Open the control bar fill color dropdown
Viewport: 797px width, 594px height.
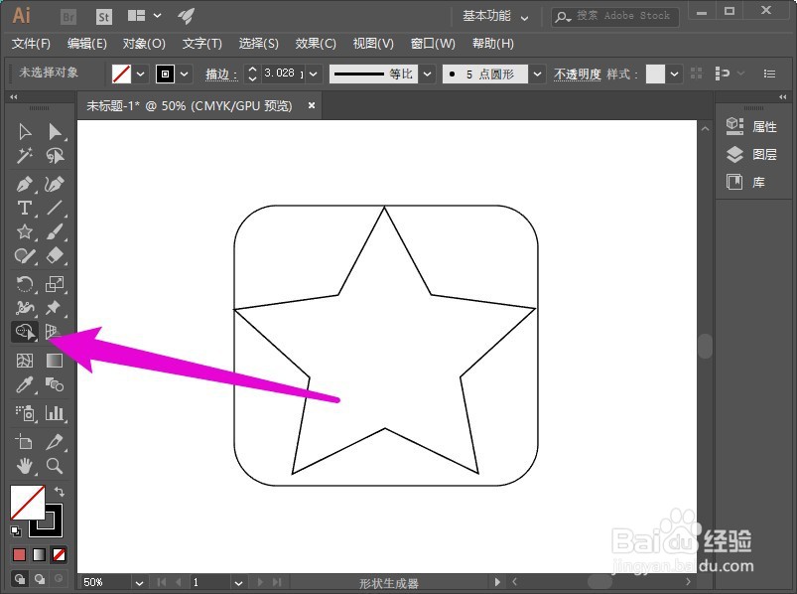(x=140, y=74)
